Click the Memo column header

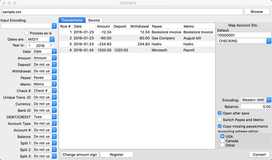(199, 26)
